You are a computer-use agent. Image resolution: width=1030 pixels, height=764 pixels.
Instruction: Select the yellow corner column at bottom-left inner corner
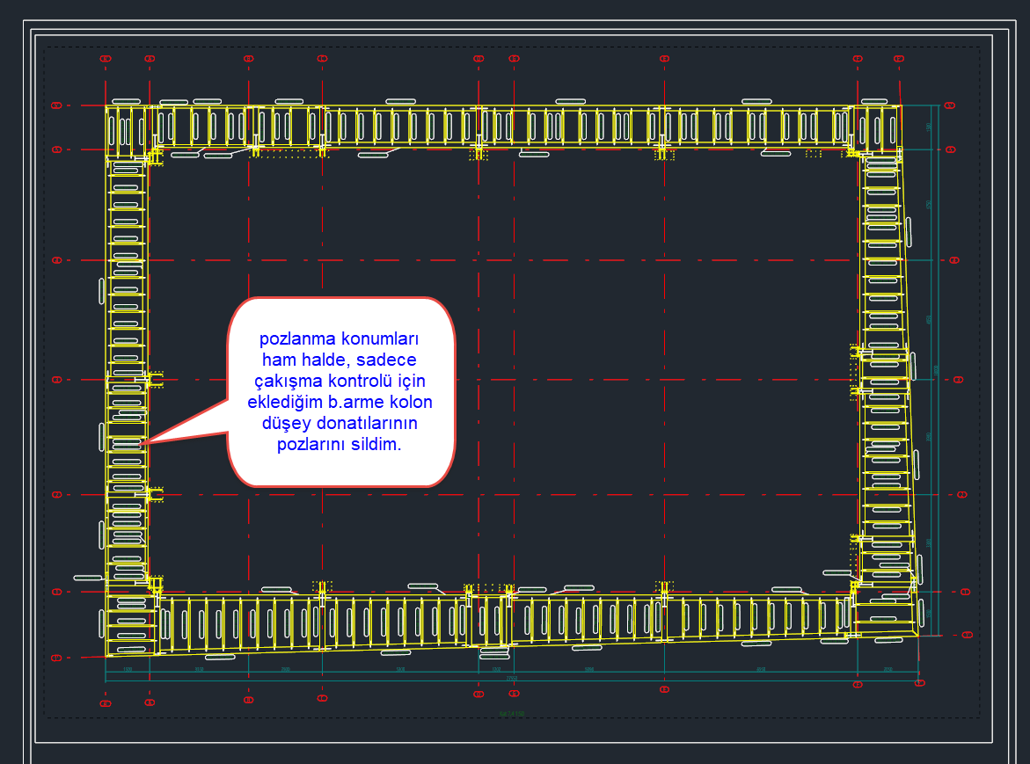coord(156,584)
